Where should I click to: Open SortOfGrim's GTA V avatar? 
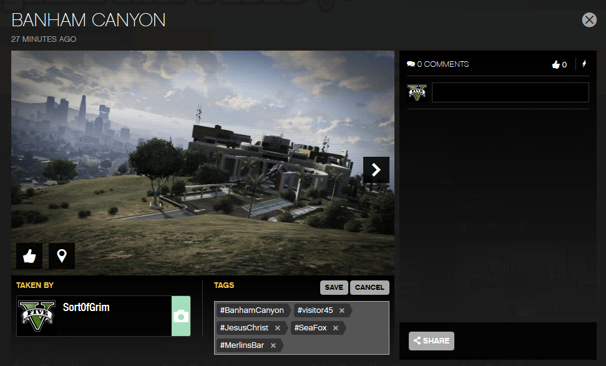[37, 316]
